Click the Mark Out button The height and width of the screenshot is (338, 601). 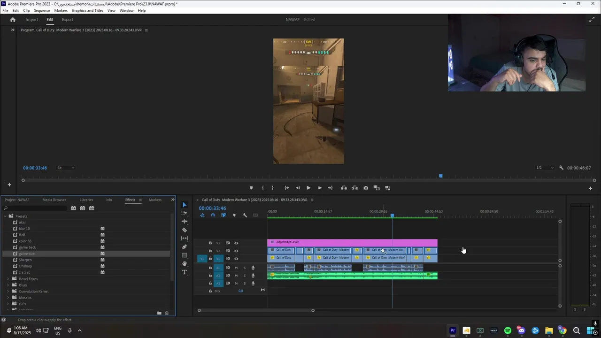[273, 188]
